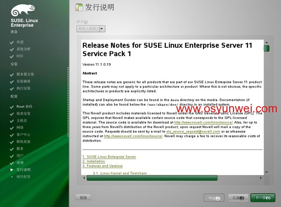Screen dimensions: 281x207
Task: Click up arrow of vertical scrollbar
Action: (267, 43)
